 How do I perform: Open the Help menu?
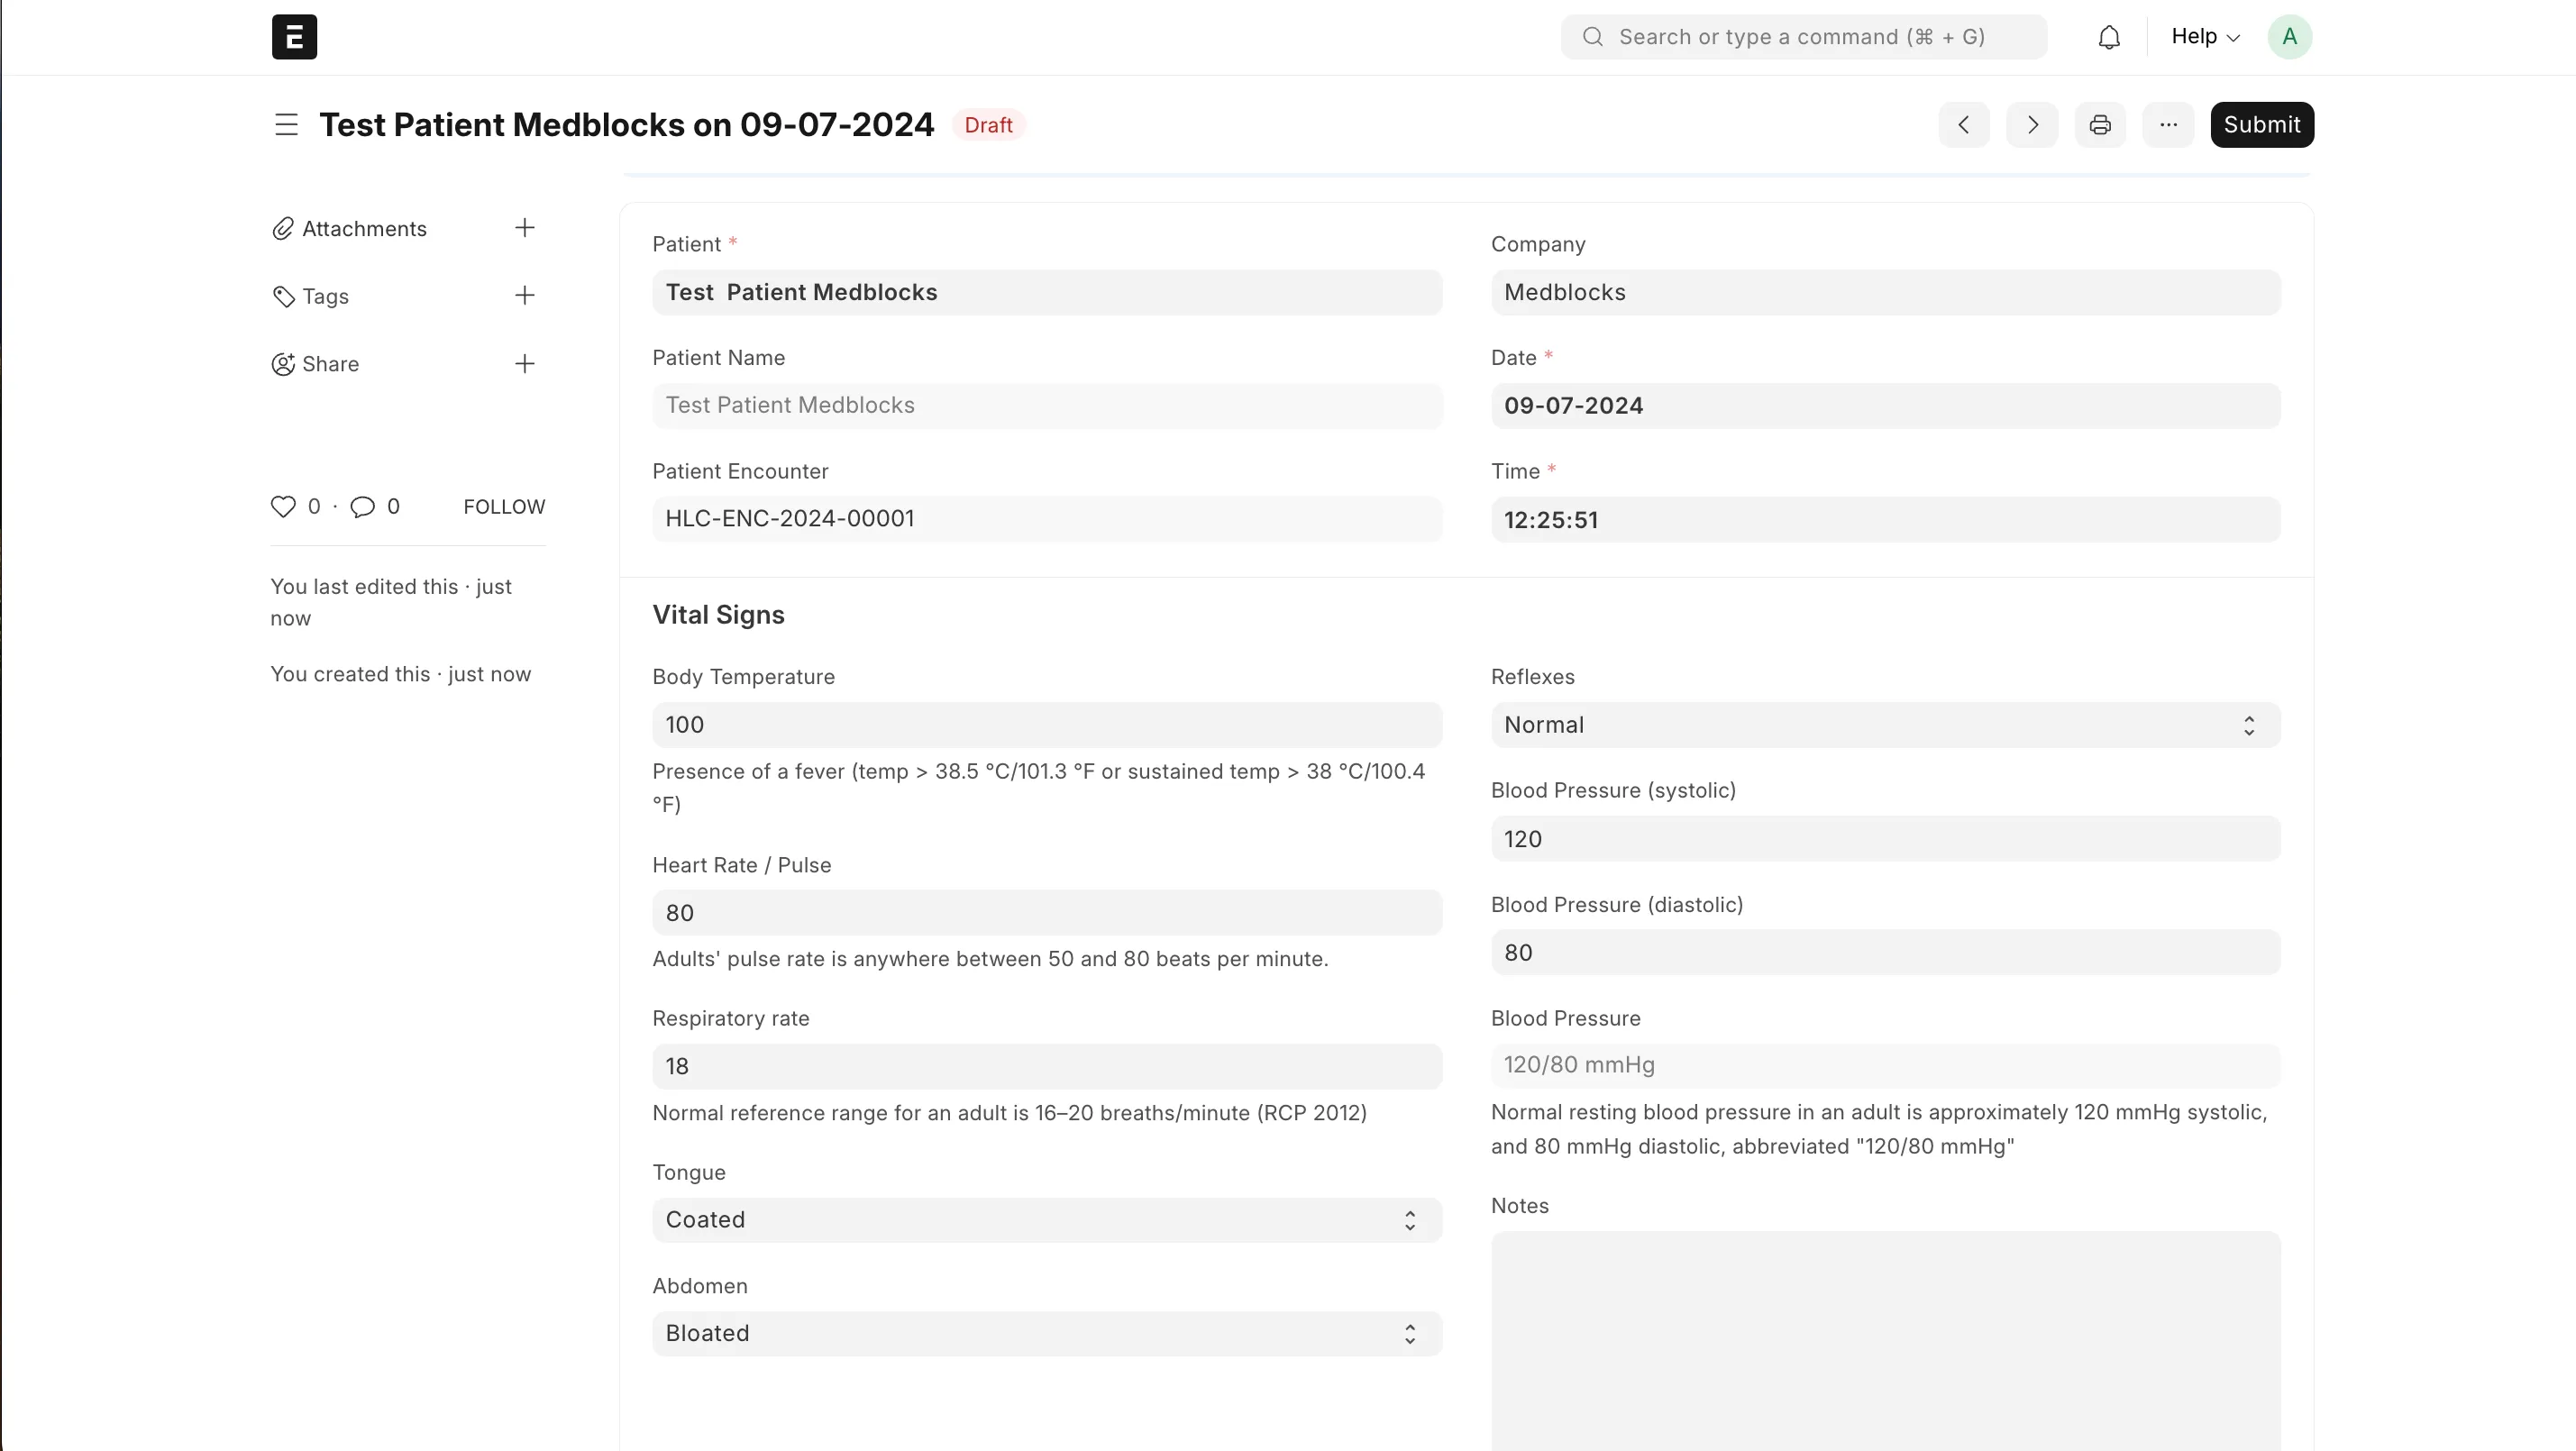2204,37
